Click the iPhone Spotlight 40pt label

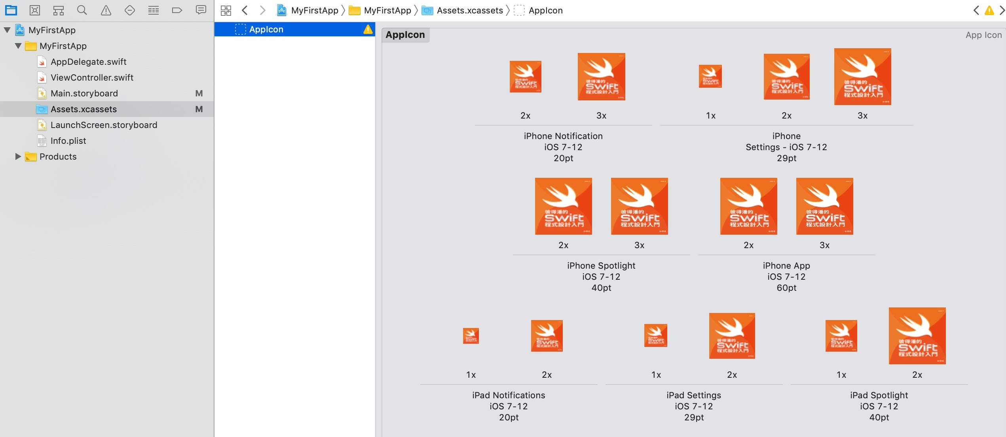click(x=601, y=277)
